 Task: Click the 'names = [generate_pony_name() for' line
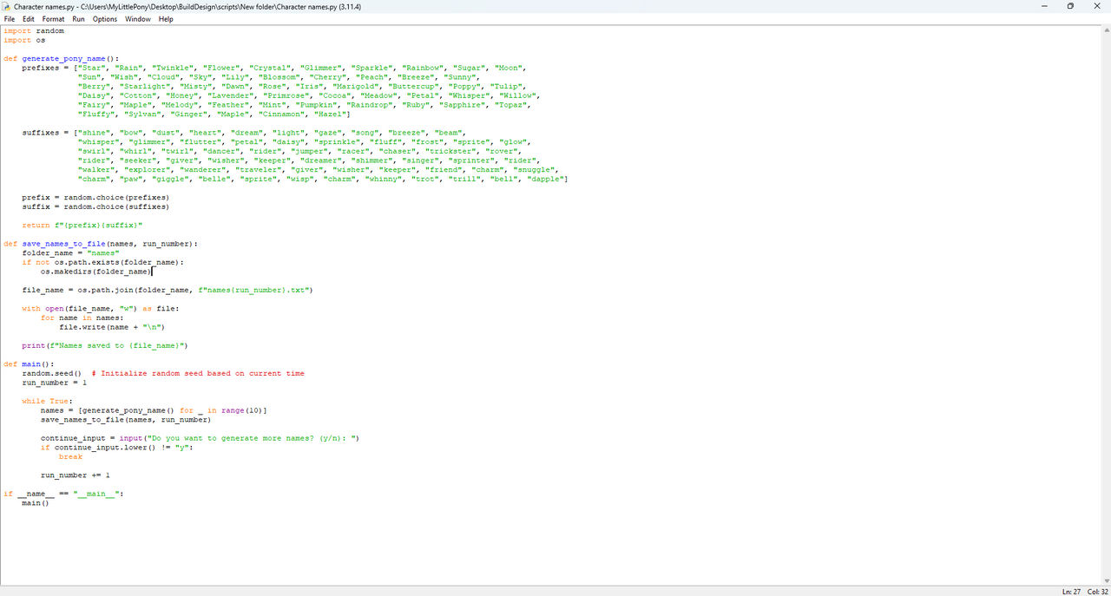pos(154,410)
